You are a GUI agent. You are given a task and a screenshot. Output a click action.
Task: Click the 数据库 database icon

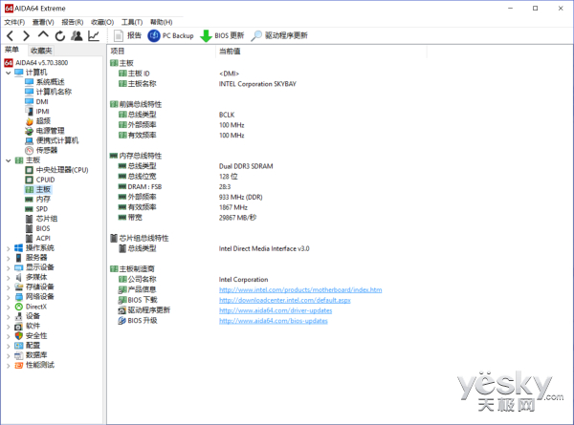[x=19, y=355]
